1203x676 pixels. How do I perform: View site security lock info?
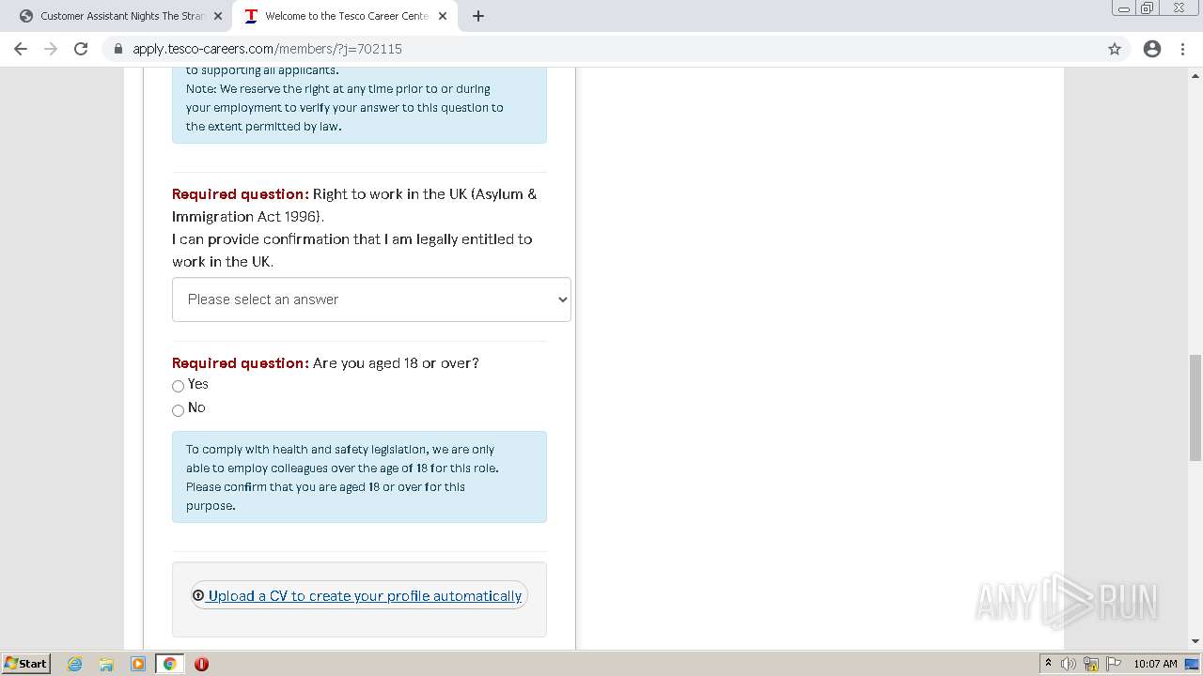pos(118,49)
